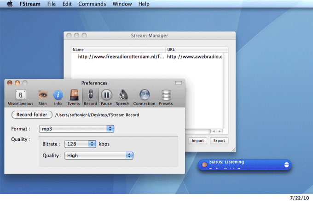Open the Presets preferences pane
The height and width of the screenshot is (201, 313).
coord(166,98)
